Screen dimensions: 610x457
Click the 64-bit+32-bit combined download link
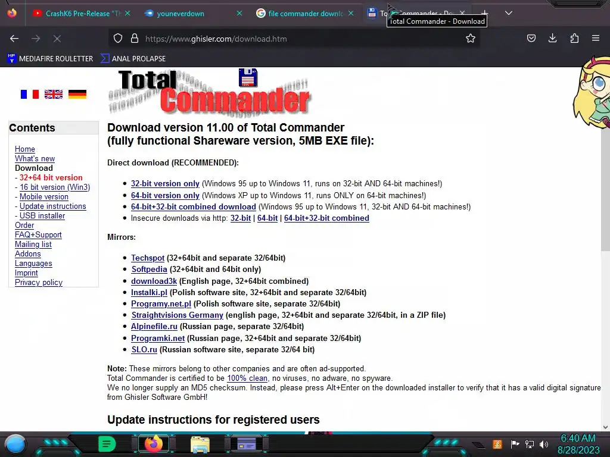[x=194, y=206]
